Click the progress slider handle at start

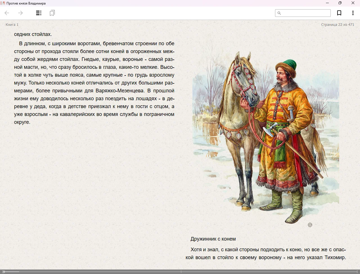(4, 272)
